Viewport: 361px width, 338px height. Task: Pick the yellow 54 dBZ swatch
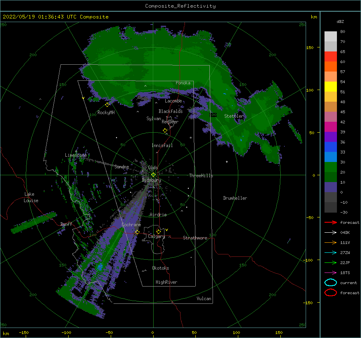tap(331, 87)
